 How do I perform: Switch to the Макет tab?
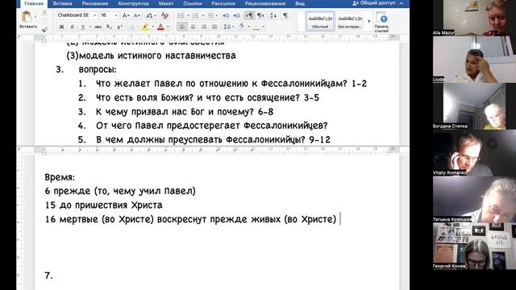[166, 3]
